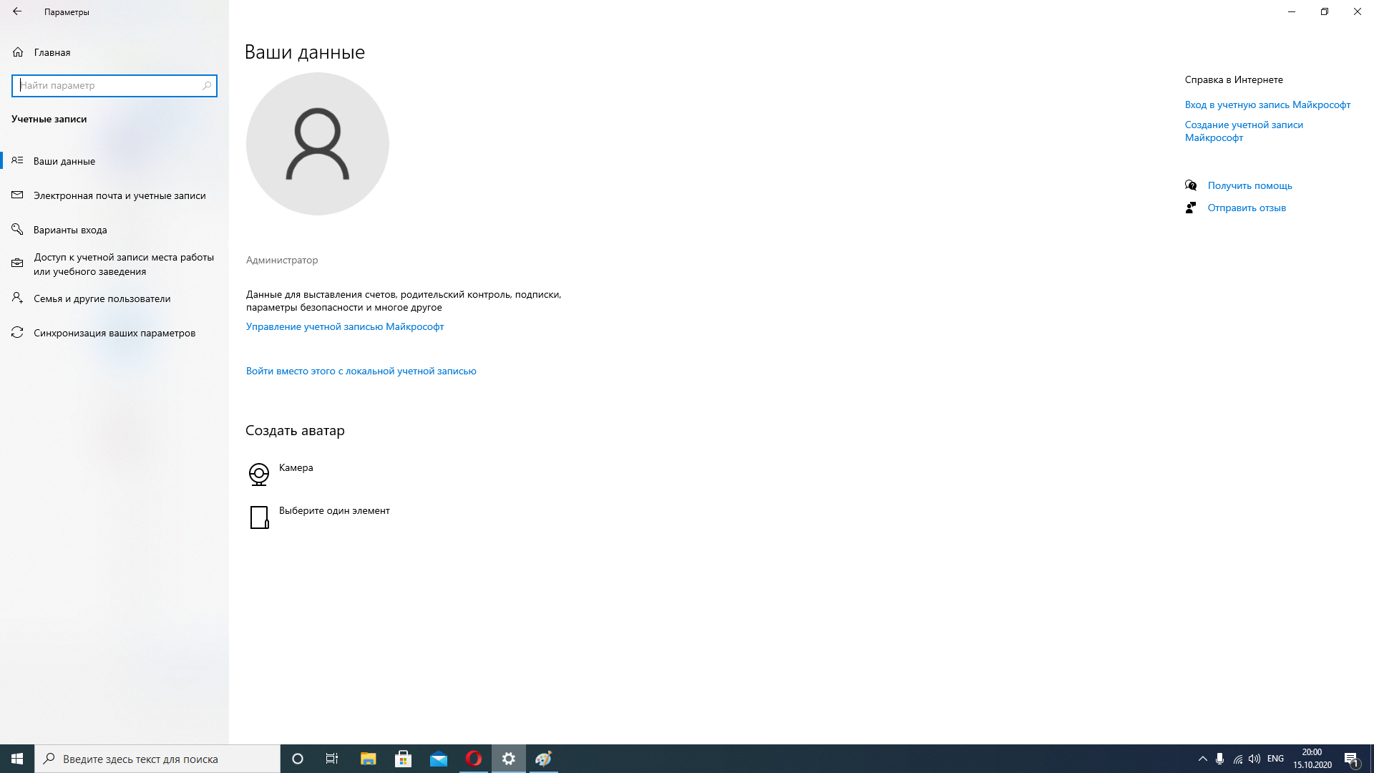The image size is (1374, 773).
Task: Click the Home (Главная) house icon
Action: [18, 52]
